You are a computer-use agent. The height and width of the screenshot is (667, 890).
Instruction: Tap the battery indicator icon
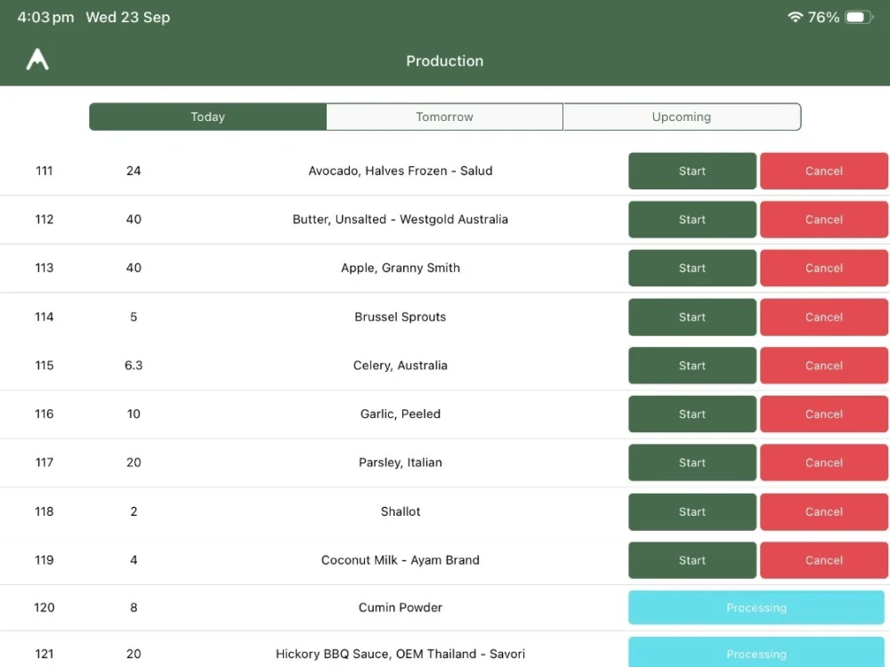tap(859, 17)
